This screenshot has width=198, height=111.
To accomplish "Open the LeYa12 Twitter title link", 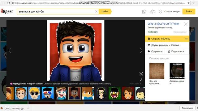I will click(163, 24).
